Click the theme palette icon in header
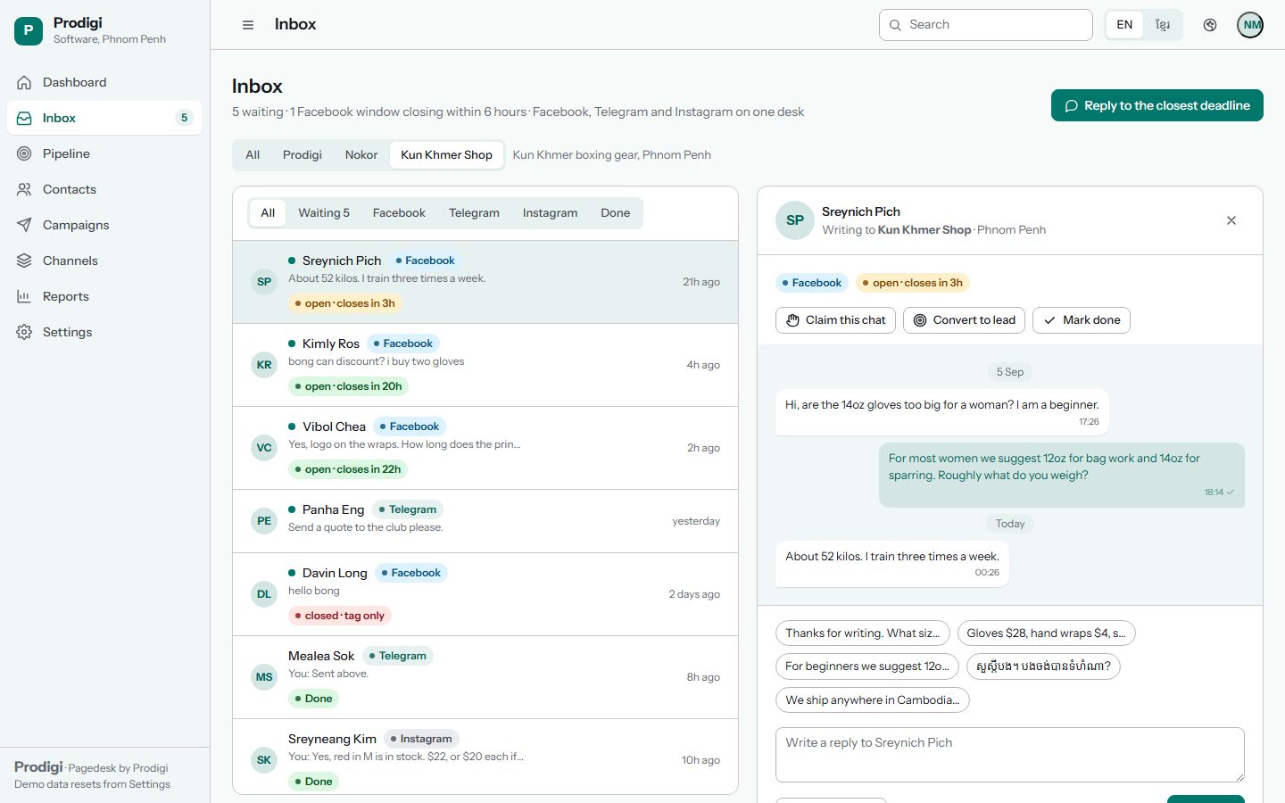Screen dimensions: 1285x803 pyautogui.click(x=1210, y=25)
